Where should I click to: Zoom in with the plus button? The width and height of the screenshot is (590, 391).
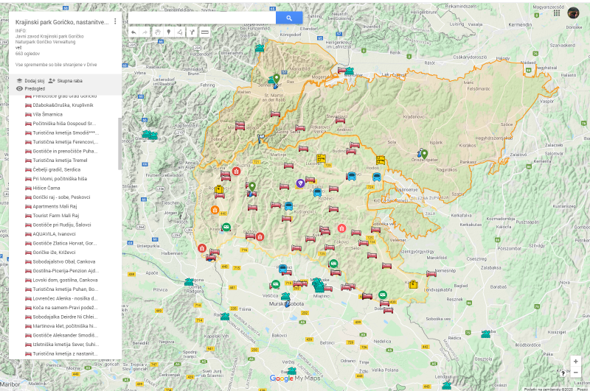575,361
